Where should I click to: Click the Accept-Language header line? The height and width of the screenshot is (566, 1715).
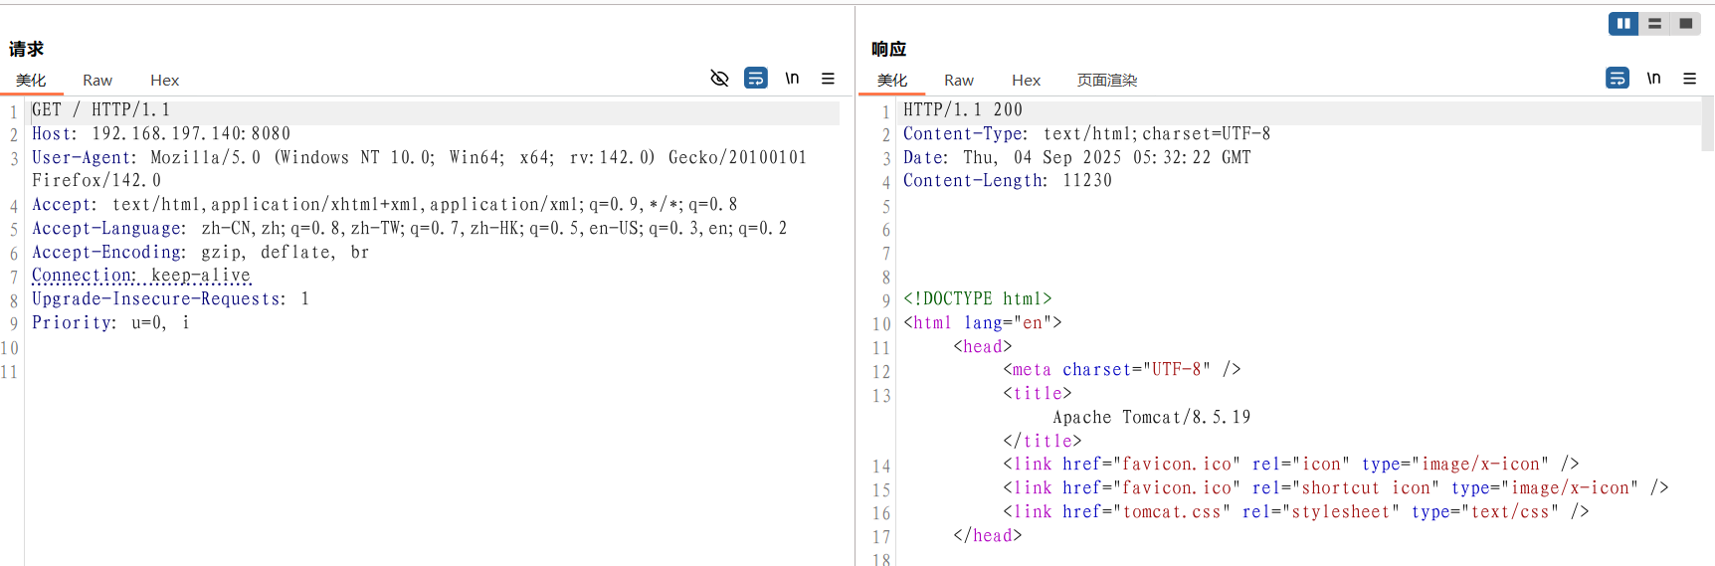click(409, 229)
